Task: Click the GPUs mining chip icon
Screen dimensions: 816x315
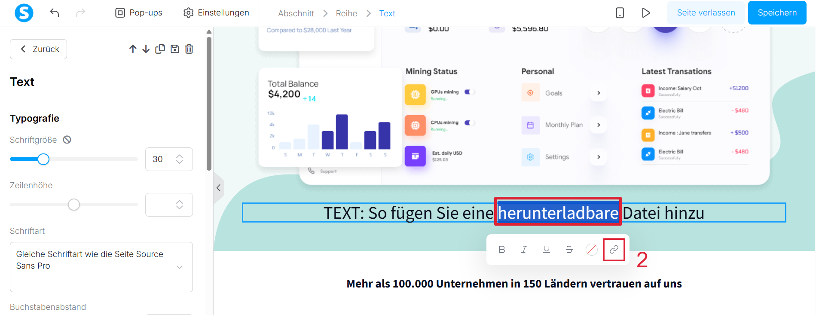Action: point(415,95)
